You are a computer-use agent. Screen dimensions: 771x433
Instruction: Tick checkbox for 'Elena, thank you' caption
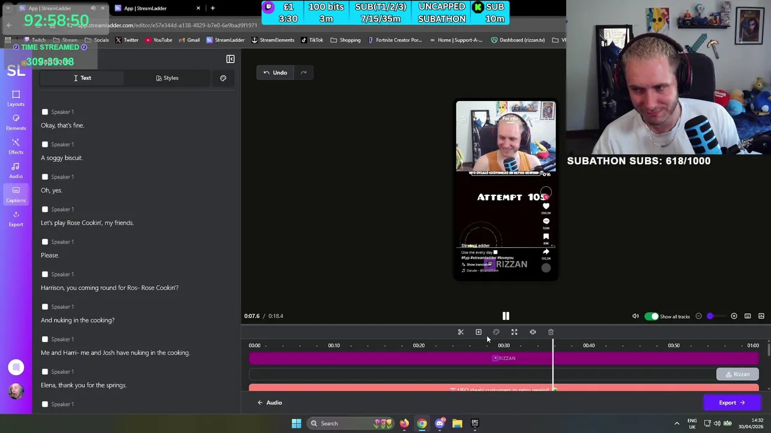(x=45, y=372)
